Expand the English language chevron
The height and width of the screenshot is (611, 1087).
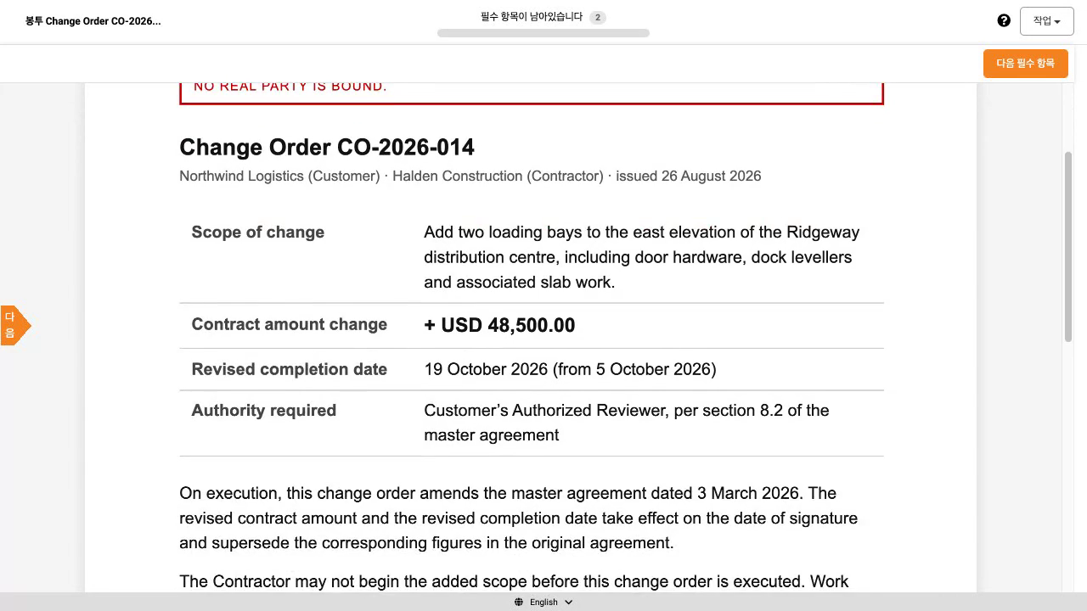coord(568,603)
